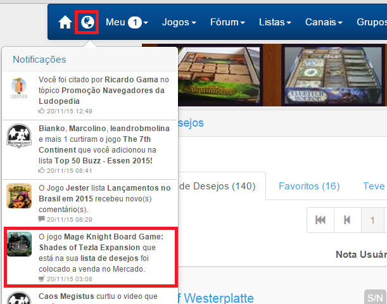Select page 1 in pagination
Viewport: 387px width, 304px height.
(373, 220)
